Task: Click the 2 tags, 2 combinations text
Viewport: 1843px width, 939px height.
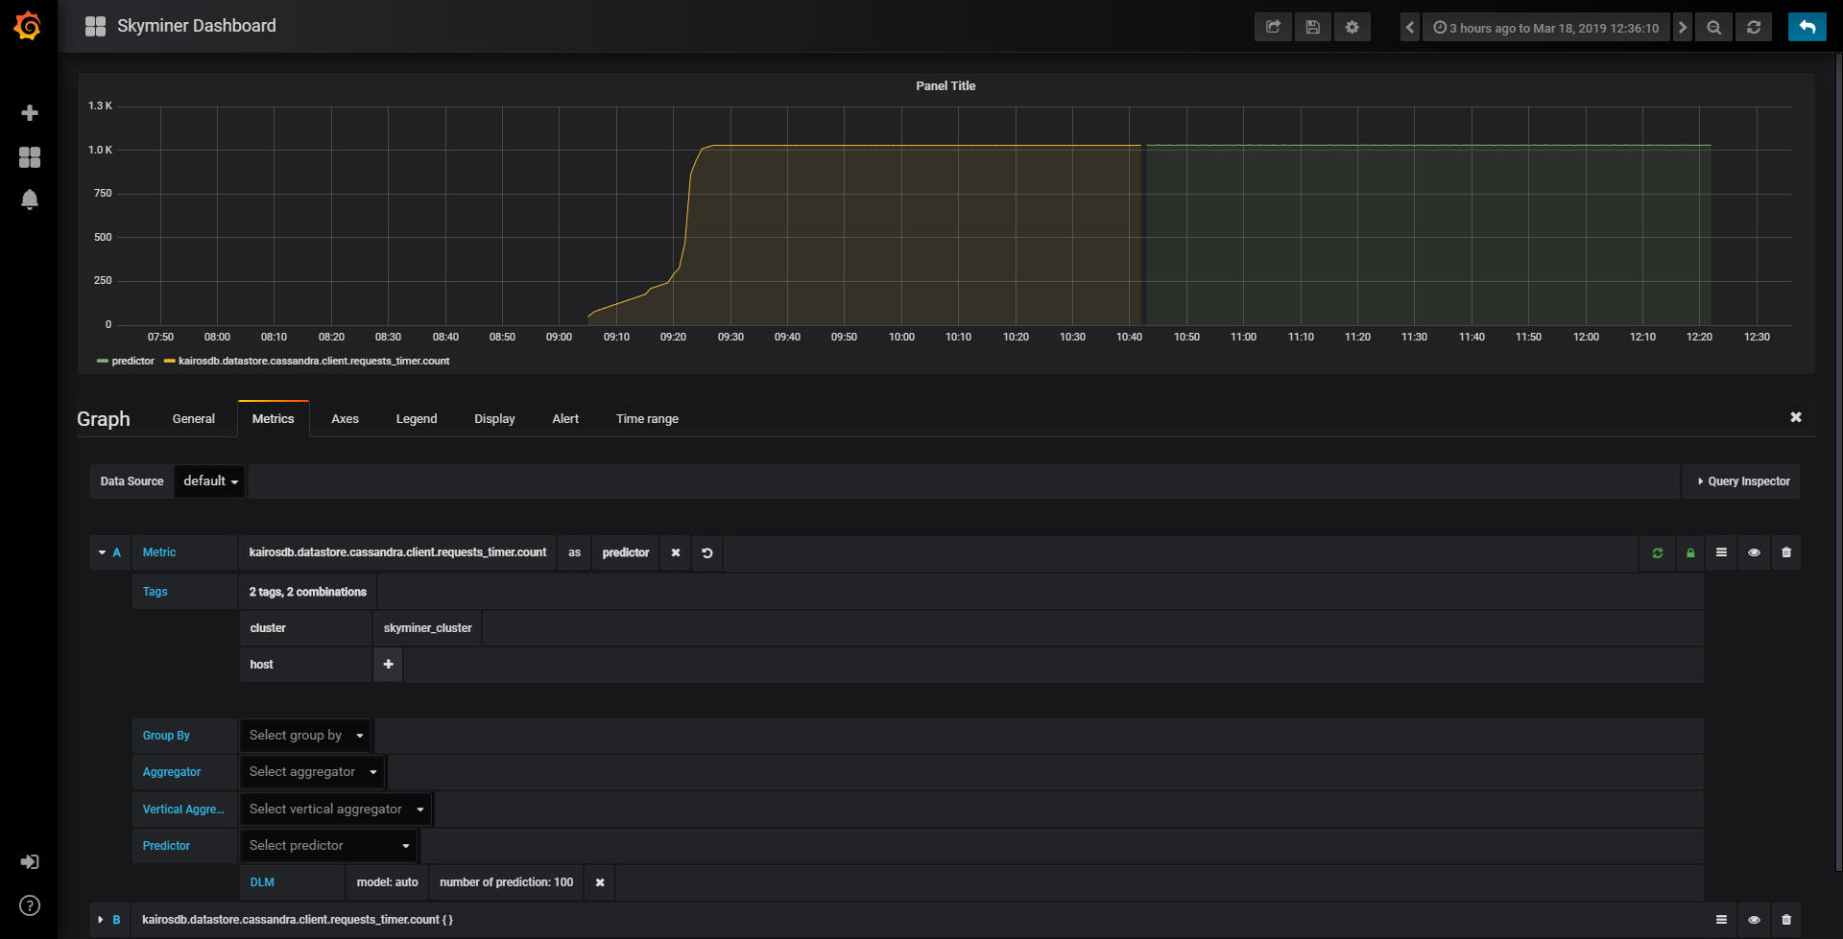Action: tap(308, 593)
